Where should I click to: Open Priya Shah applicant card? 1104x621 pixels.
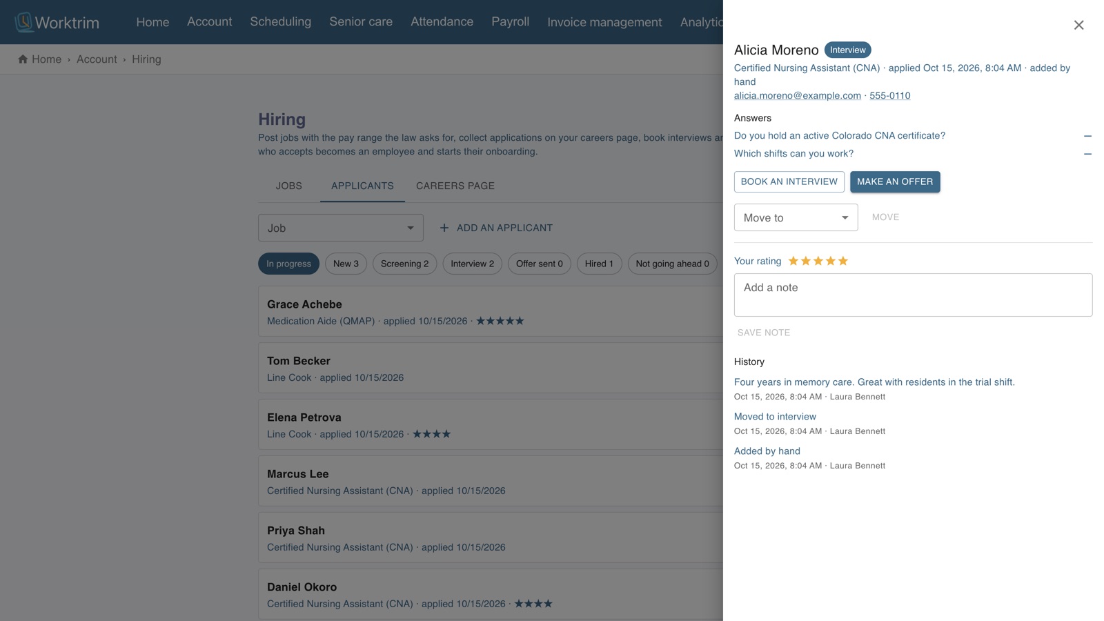tap(491, 538)
